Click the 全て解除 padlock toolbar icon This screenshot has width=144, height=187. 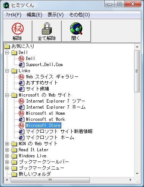pos(47,29)
